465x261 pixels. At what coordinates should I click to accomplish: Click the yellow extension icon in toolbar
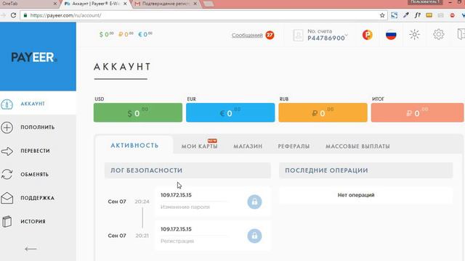point(429,15)
